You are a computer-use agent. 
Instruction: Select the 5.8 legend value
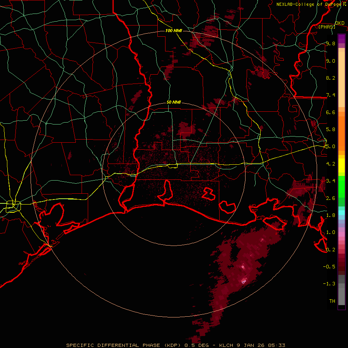pos(331,129)
